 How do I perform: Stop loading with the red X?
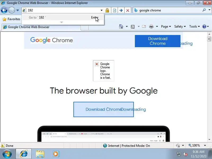pos(128,10)
